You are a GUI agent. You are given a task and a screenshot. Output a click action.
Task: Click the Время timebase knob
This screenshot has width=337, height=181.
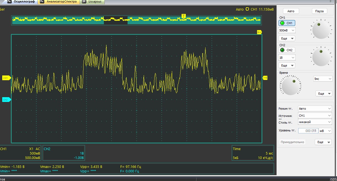point(291,86)
